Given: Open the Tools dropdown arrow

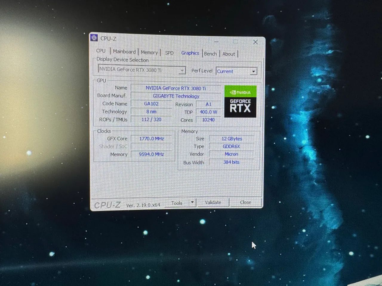Looking at the screenshot, I should [x=192, y=202].
